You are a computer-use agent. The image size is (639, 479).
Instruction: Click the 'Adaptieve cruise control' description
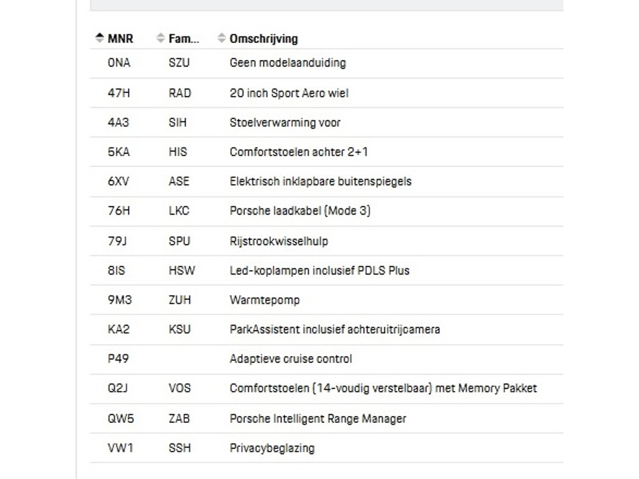tap(291, 359)
